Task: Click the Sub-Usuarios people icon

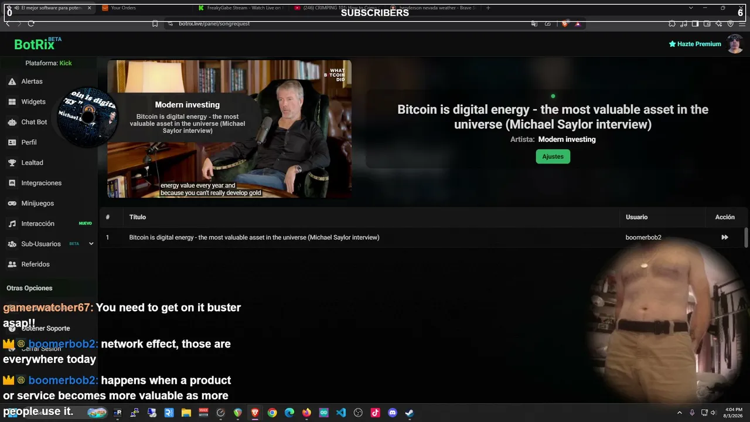Action: (x=12, y=244)
